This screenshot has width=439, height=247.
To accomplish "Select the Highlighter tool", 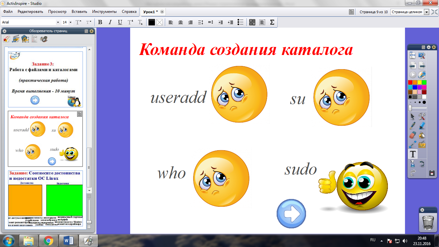I will (422, 126).
